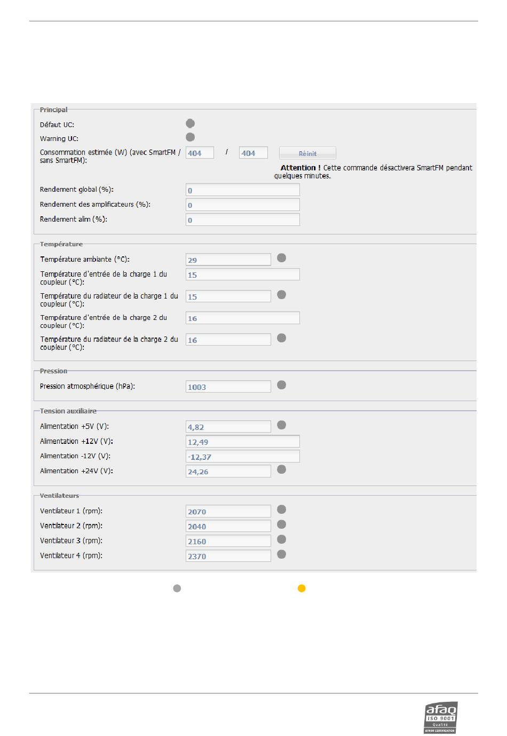Click the consumption without SmartFM field
This screenshot has height=736, width=507.
point(253,153)
